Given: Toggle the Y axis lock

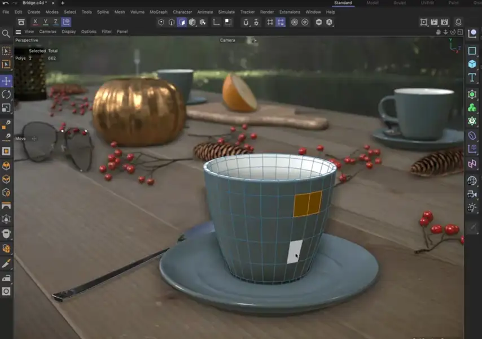Looking at the screenshot, I should click(x=44, y=22).
